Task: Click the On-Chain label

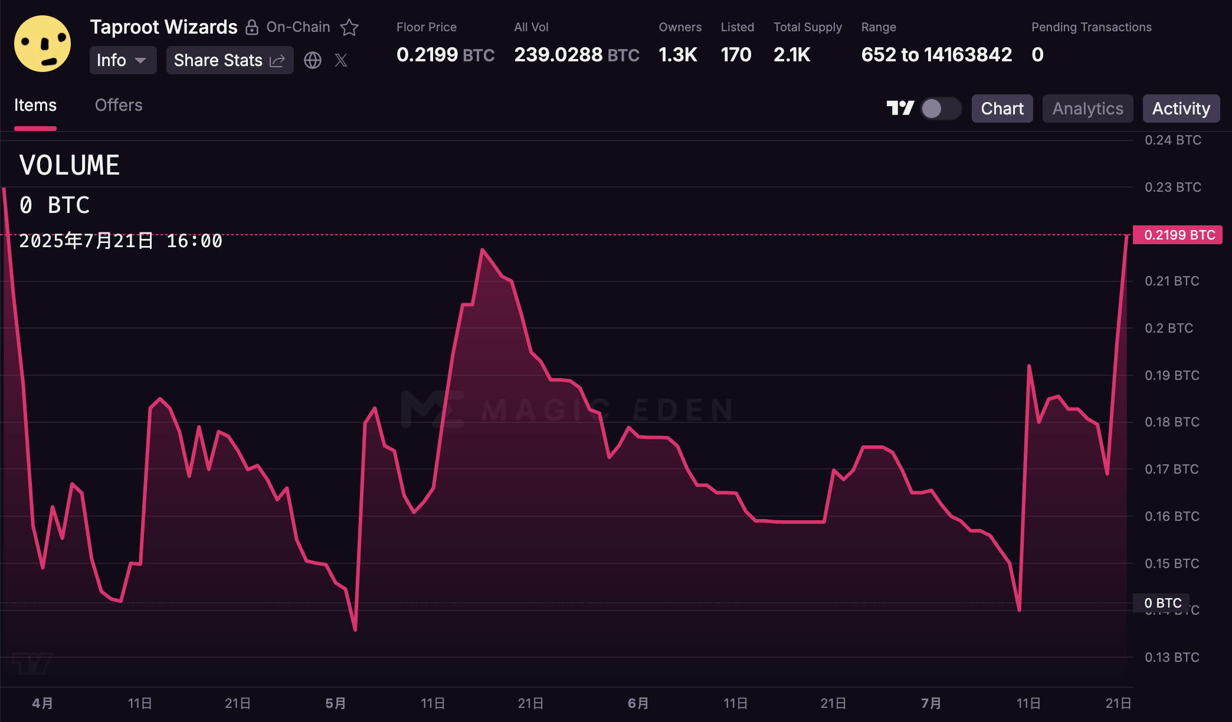Action: coord(298,27)
